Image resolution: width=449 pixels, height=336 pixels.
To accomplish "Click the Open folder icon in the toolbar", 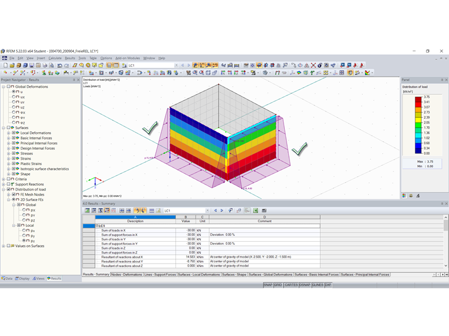I will (x=12, y=65).
